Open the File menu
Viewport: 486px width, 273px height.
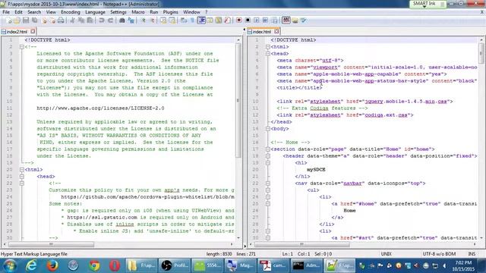[x=6, y=12]
